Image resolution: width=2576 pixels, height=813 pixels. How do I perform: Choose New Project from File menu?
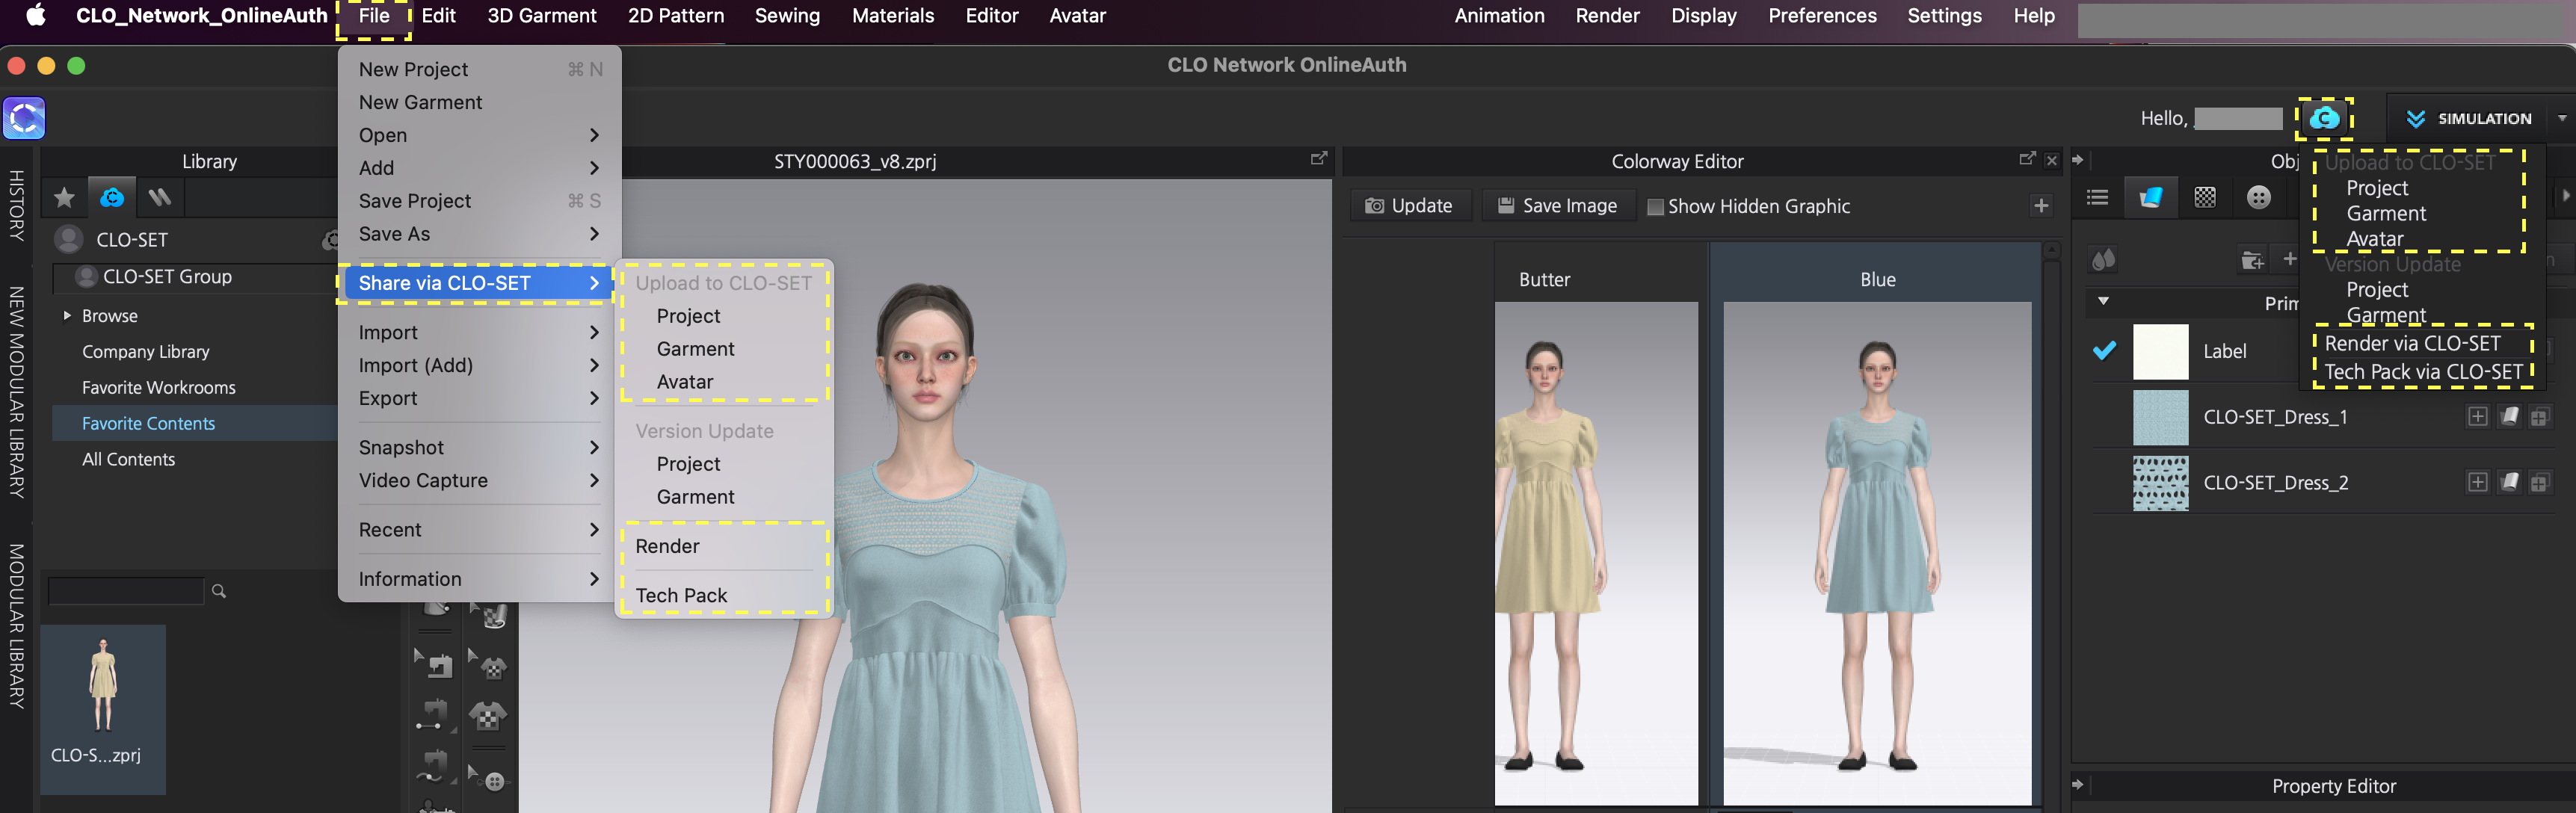(480, 69)
